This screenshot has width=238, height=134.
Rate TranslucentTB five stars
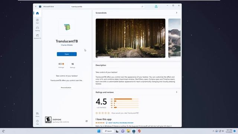click(x=109, y=113)
